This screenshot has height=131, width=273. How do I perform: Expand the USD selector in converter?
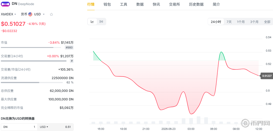(44, 127)
